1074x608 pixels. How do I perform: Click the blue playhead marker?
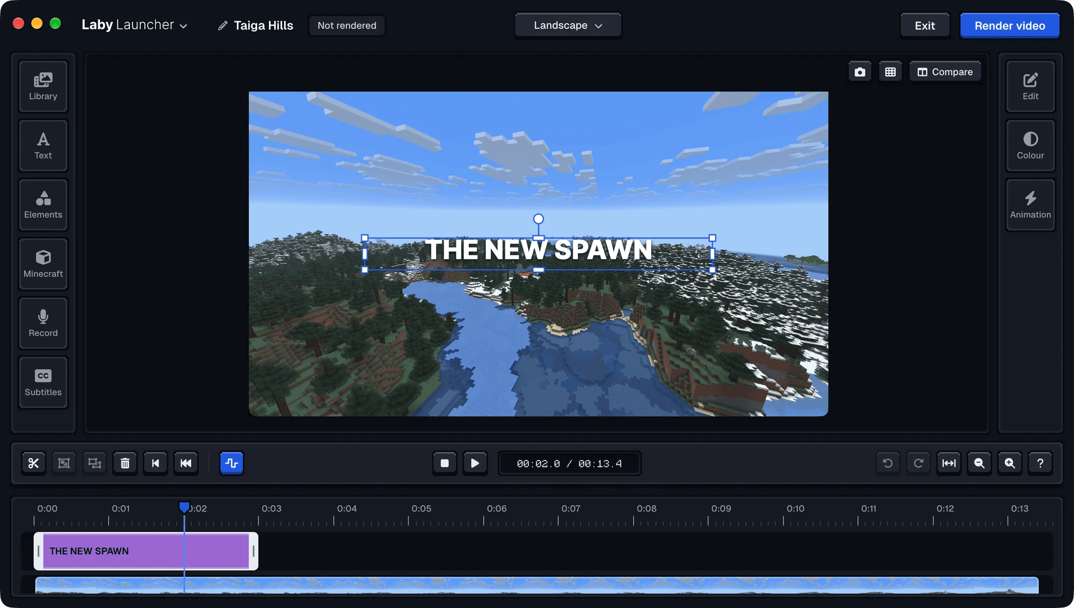[184, 507]
